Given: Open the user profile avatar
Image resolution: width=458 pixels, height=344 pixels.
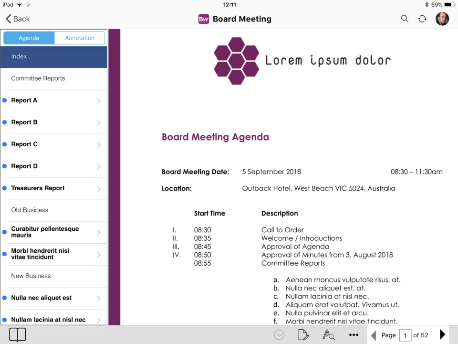Looking at the screenshot, I should coord(442,19).
